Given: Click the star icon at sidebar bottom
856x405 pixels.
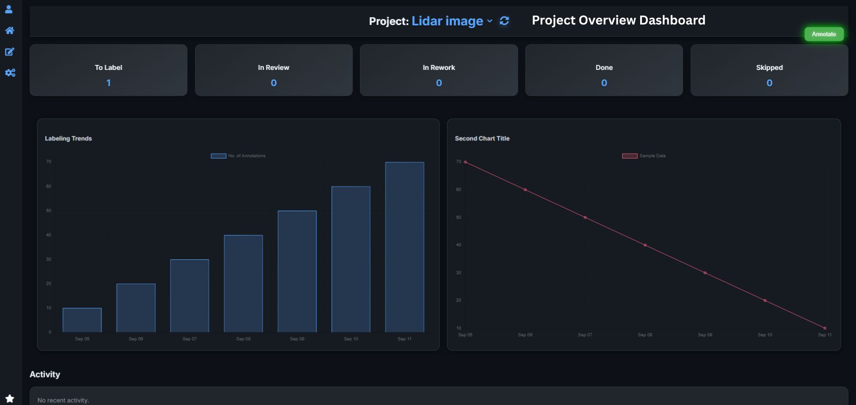Looking at the screenshot, I should click(x=10, y=398).
